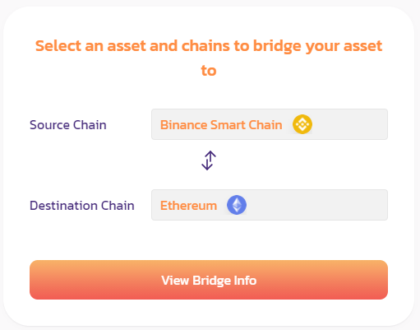Click downward arrow of swap icon
The height and width of the screenshot is (330, 420).
click(x=206, y=162)
